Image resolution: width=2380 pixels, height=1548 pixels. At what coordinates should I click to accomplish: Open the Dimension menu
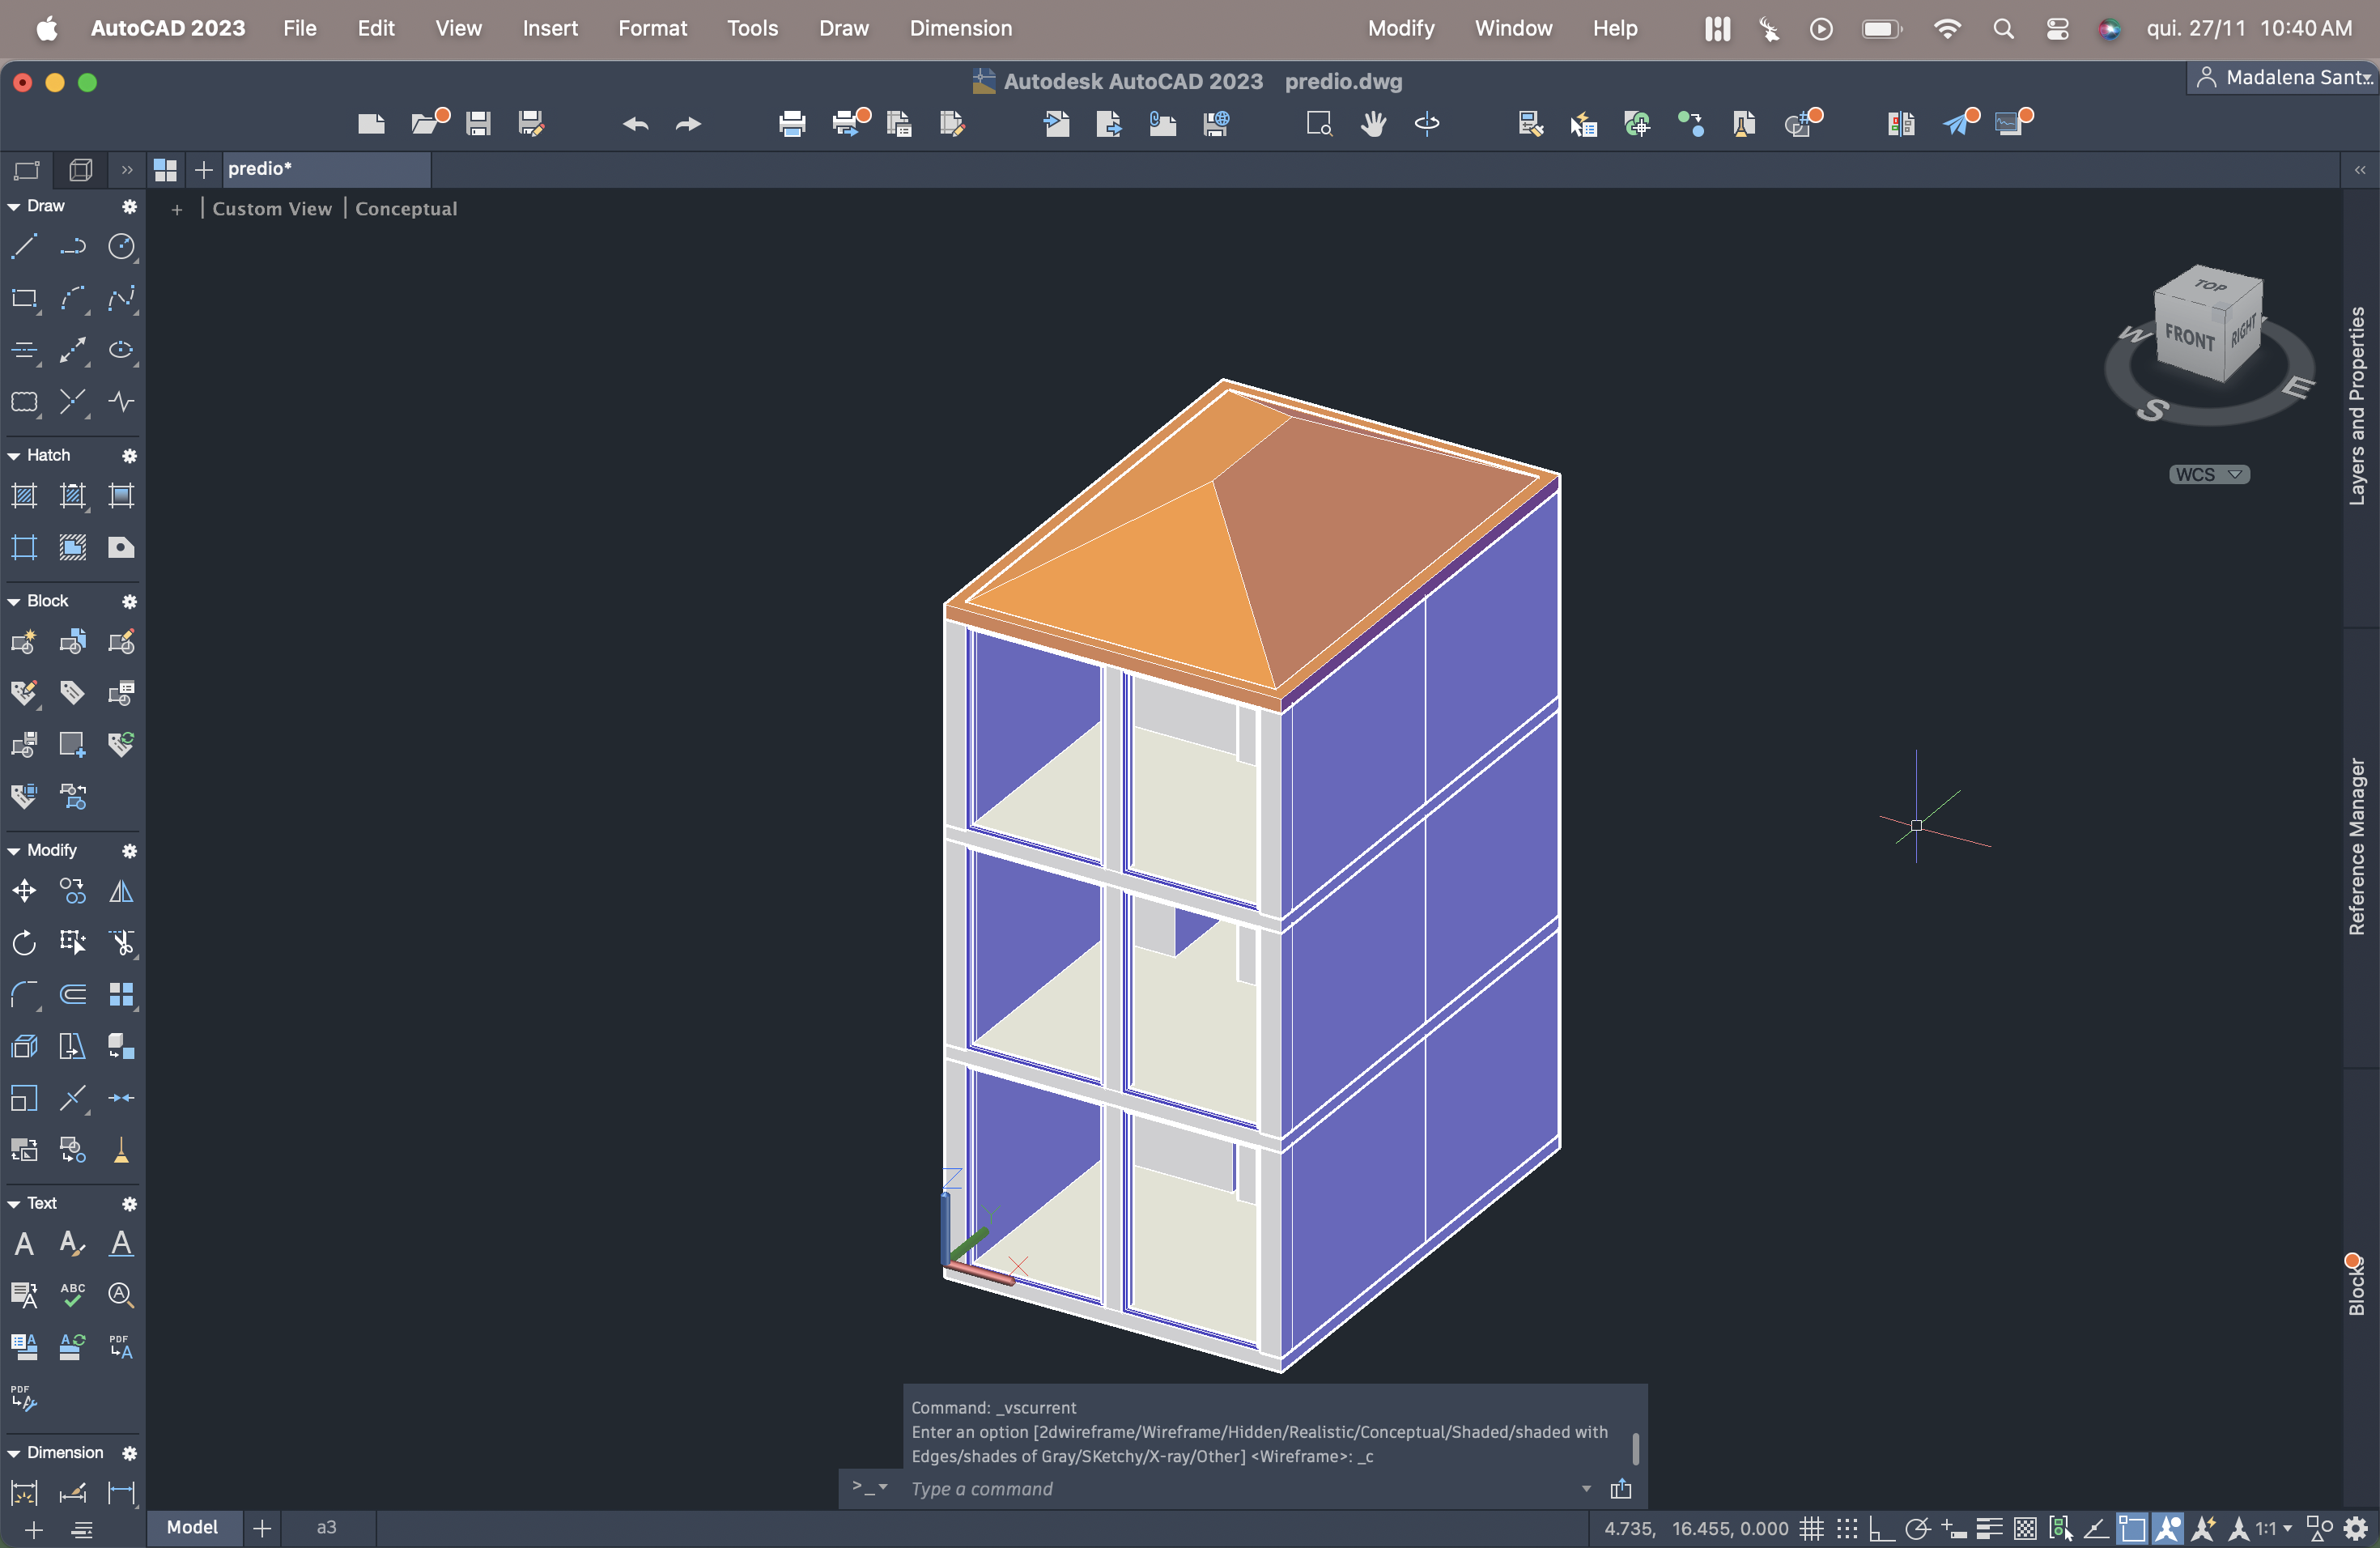click(x=960, y=28)
